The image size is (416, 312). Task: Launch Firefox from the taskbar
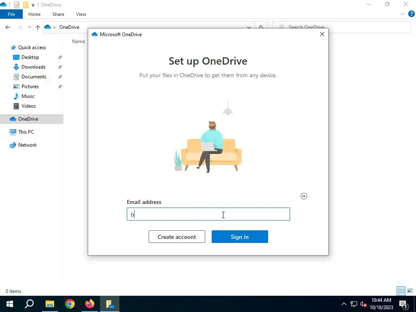point(90,304)
